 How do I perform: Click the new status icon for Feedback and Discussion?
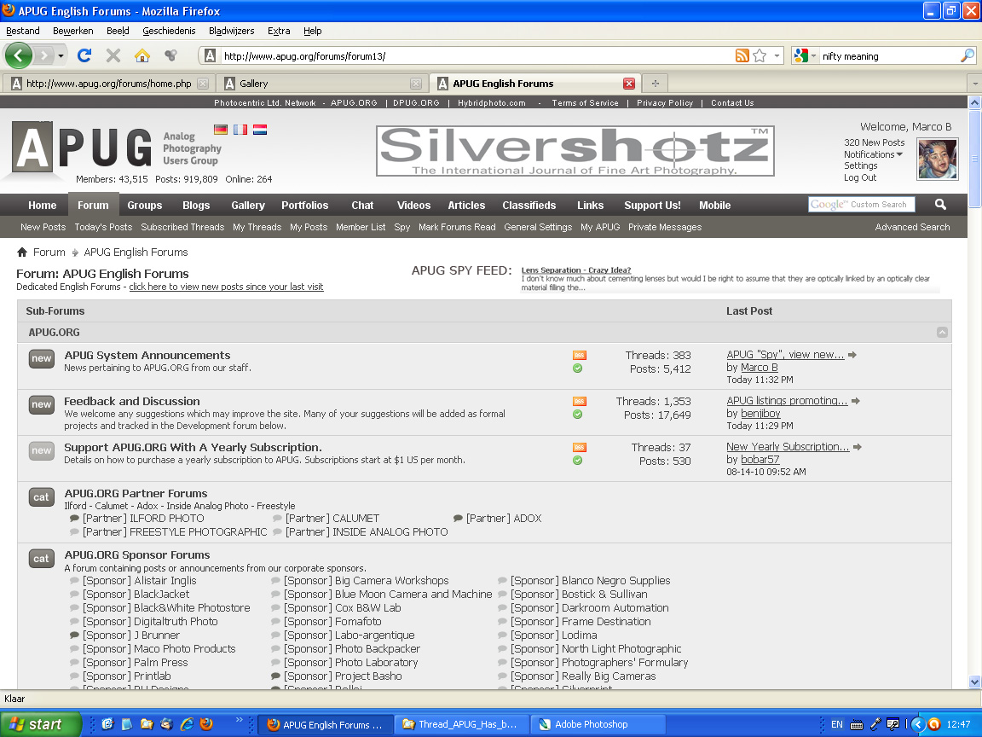[41, 405]
